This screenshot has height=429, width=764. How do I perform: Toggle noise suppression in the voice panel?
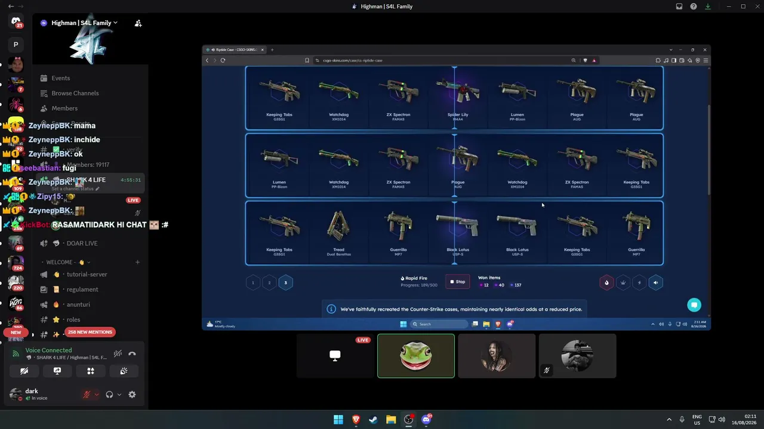118,354
